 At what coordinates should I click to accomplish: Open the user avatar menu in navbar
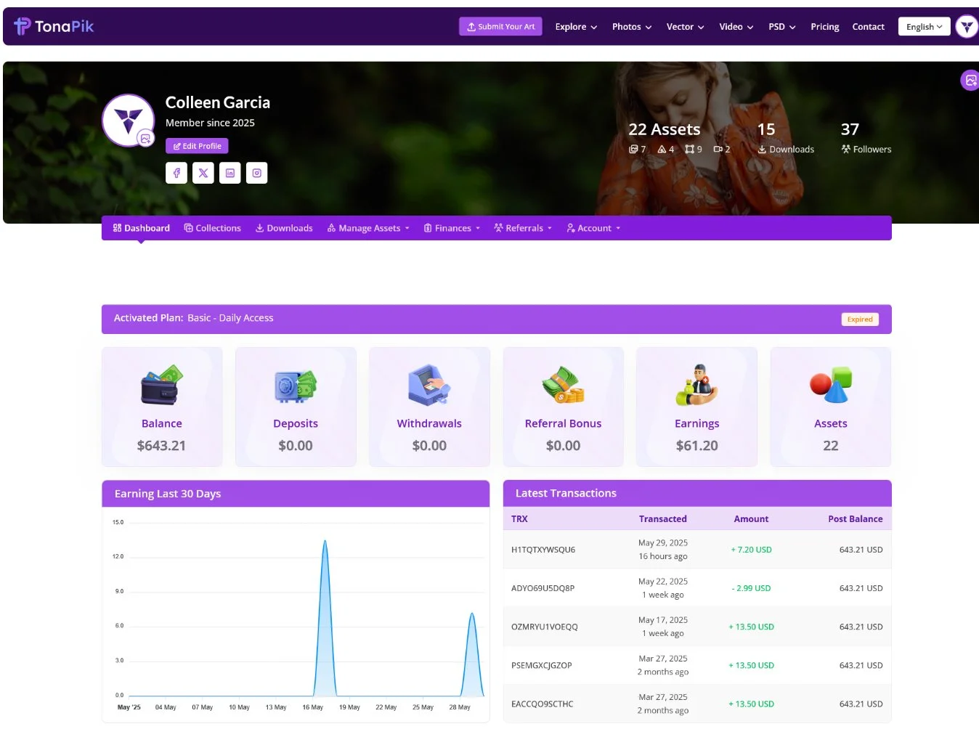coord(967,27)
